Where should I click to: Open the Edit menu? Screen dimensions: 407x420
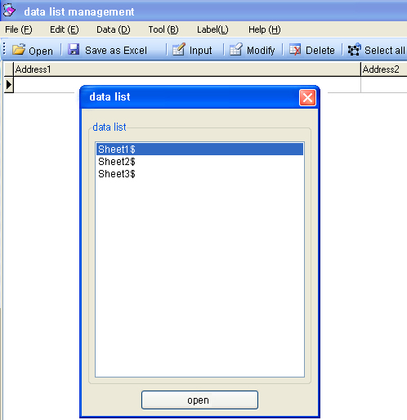[65, 29]
